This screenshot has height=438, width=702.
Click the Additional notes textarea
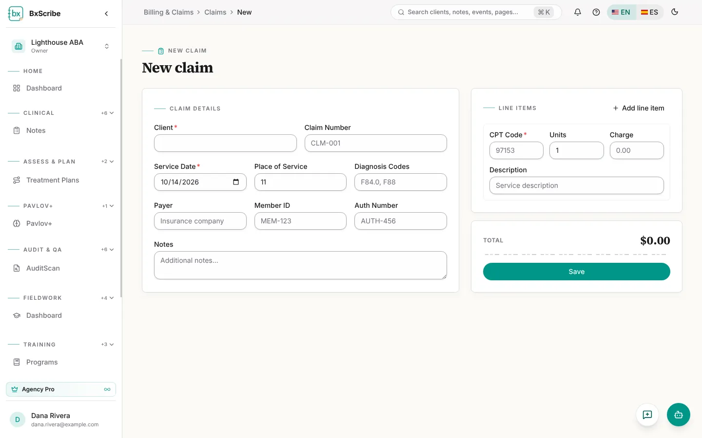pos(300,265)
